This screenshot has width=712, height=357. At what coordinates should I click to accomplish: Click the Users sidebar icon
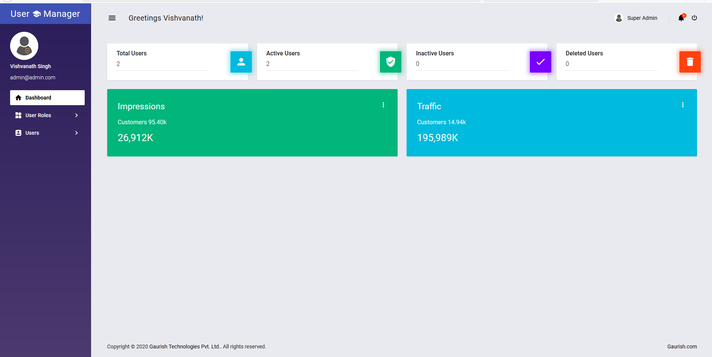click(18, 133)
